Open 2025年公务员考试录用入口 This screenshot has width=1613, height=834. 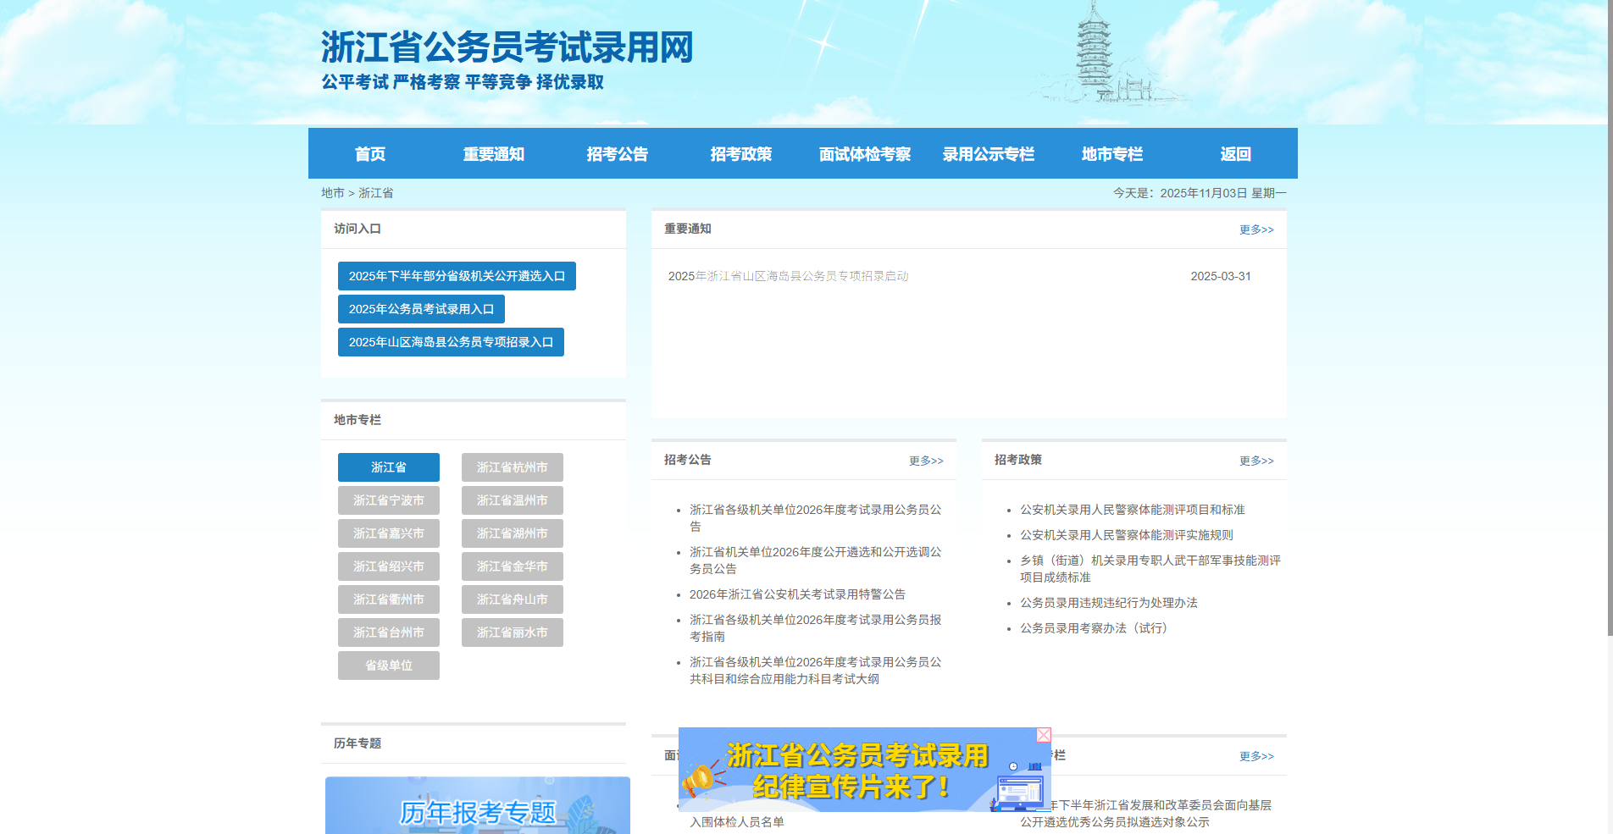click(x=421, y=308)
